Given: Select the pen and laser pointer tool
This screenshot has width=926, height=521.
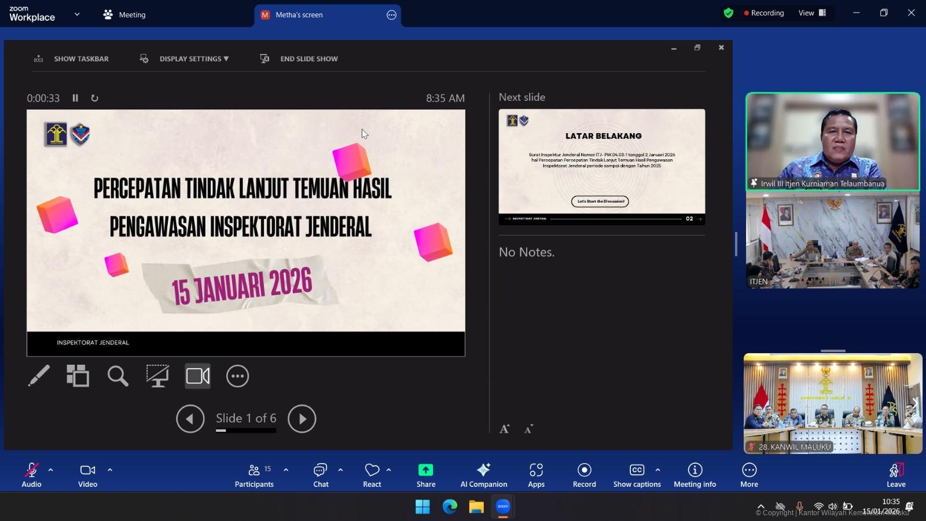Looking at the screenshot, I should tap(39, 376).
